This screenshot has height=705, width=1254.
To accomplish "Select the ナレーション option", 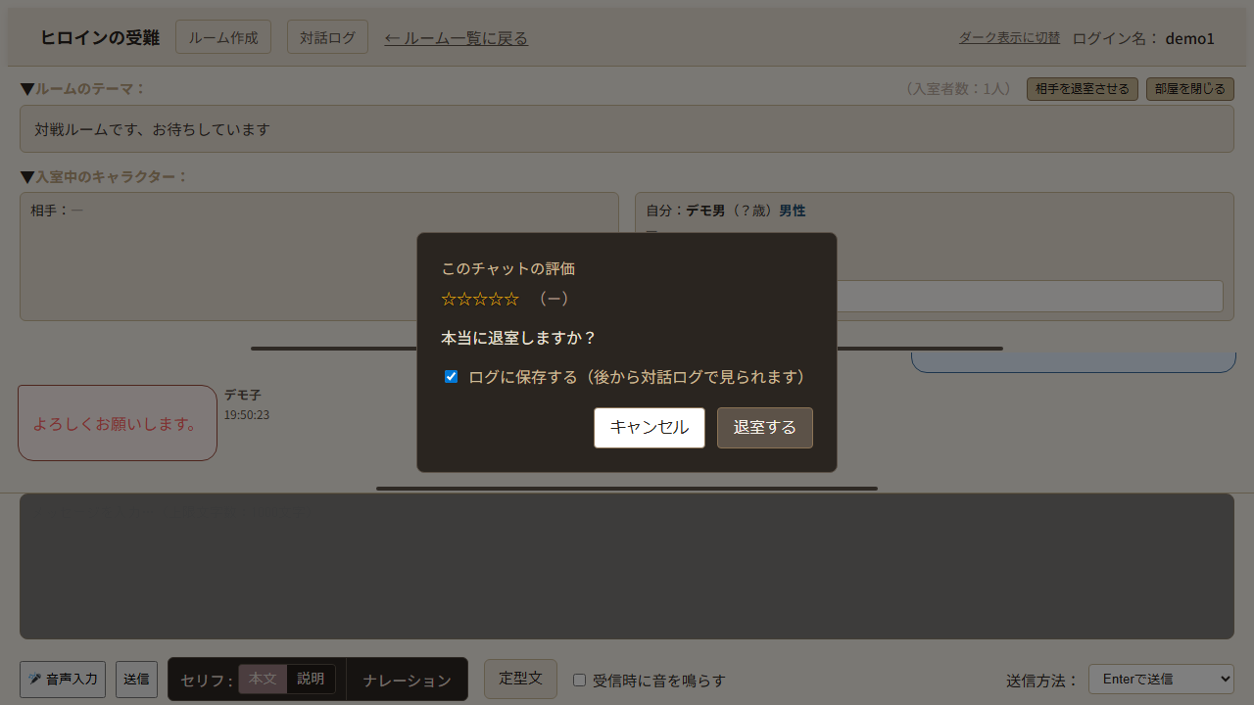I will coord(407,678).
